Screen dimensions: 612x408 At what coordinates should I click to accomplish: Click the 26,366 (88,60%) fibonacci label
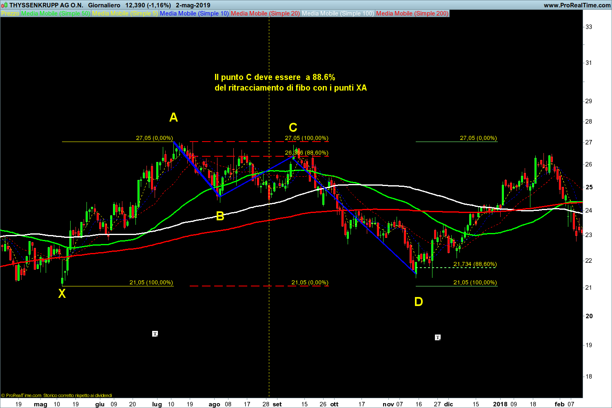pos(306,153)
